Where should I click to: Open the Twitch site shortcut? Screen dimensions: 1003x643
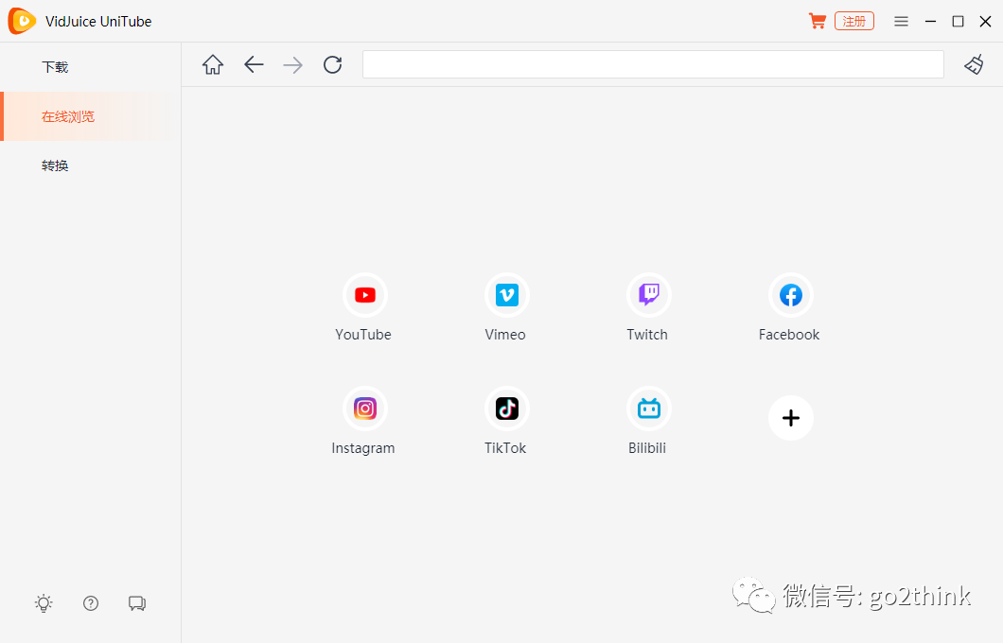tap(648, 295)
